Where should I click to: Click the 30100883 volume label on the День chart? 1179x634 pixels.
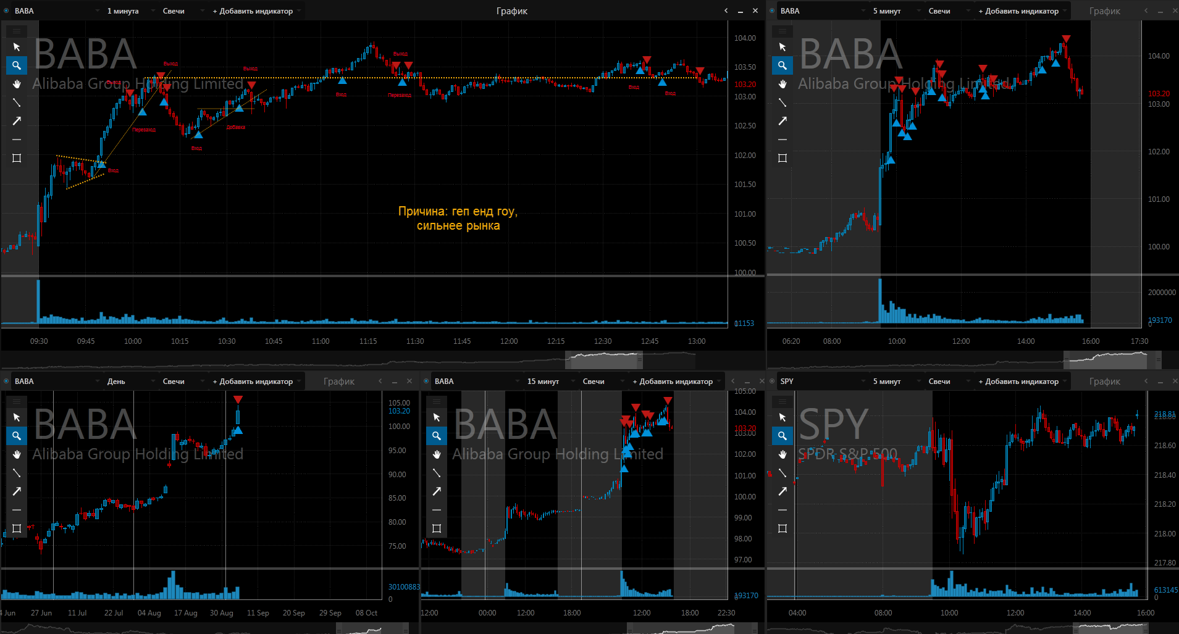coord(403,587)
